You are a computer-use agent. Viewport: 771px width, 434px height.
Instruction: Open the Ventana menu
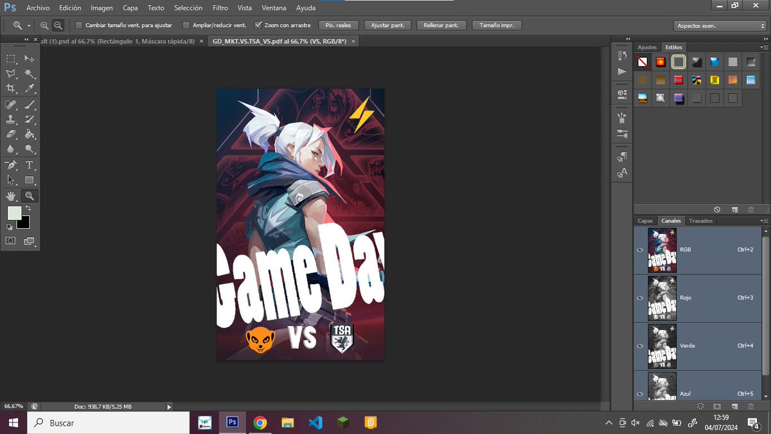[x=274, y=8]
